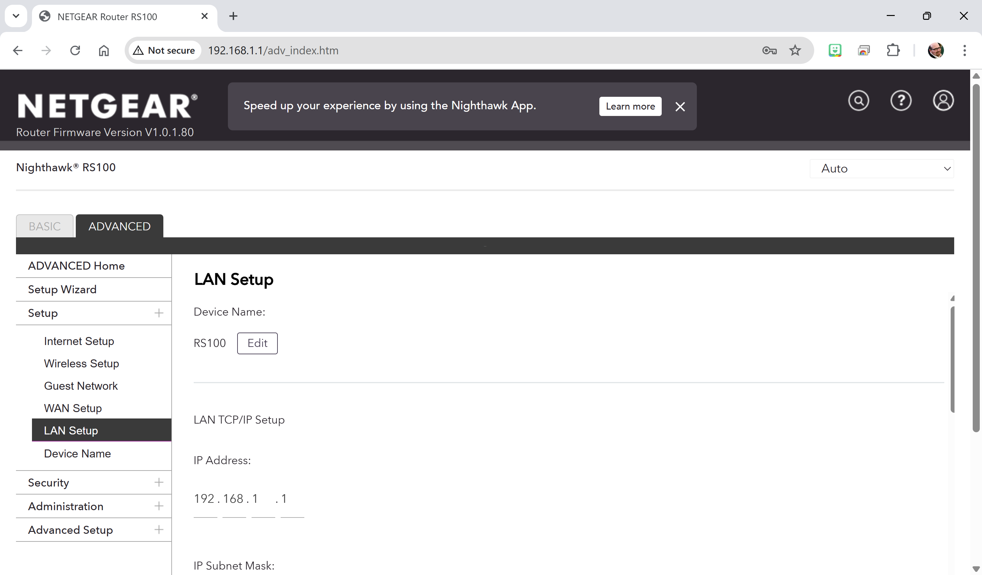Open the Chrome profile avatar

click(936, 50)
